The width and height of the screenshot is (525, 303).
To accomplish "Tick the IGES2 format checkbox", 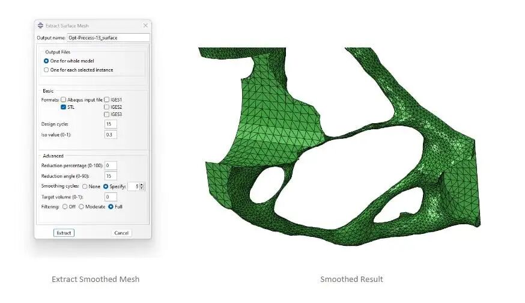I will click(106, 107).
